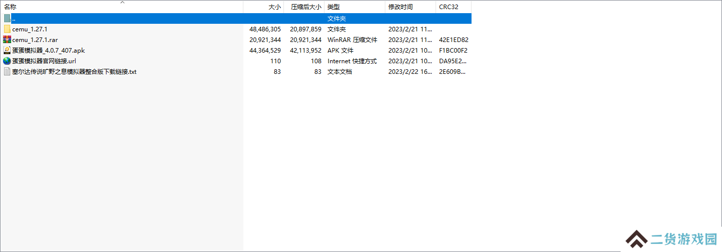
Task: Click the cemu_1.27.1 folder icon
Action: 7,29
